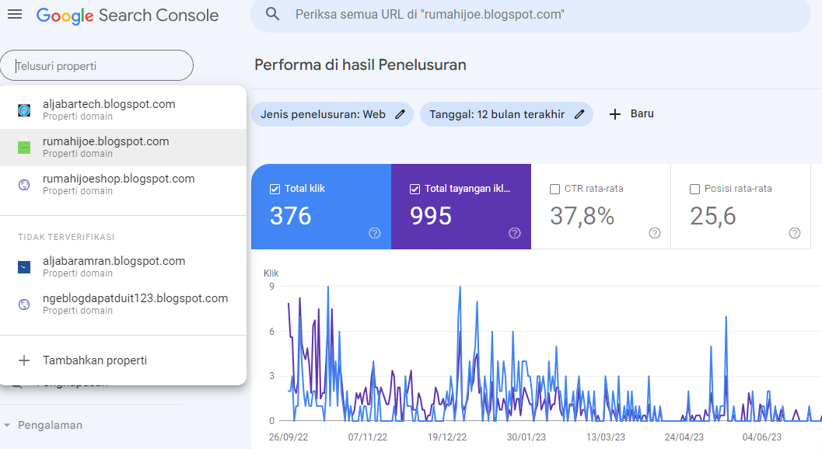Open Tanggal: 12 bulan terakhir filter
This screenshot has height=449, width=822.
[506, 114]
